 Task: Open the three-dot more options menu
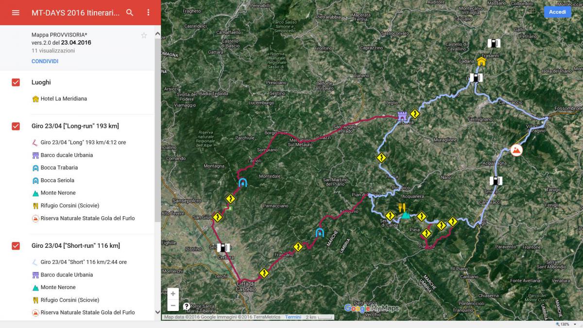point(148,13)
